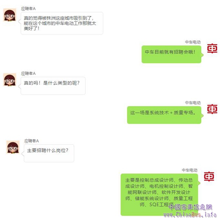220x221 pixels.
Task: Click the second 应聘者A girl avatar
Action: point(10,80)
